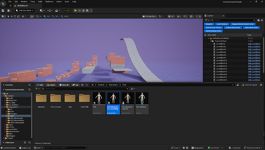The height and width of the screenshot is (150, 265).
Task: Click the Import button
Action: pos(51,85)
